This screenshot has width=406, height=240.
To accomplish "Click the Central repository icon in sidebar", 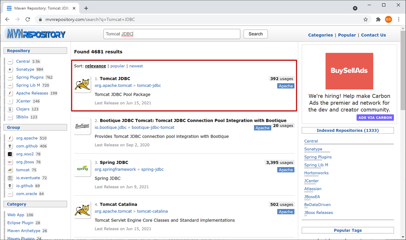I will 10,62.
